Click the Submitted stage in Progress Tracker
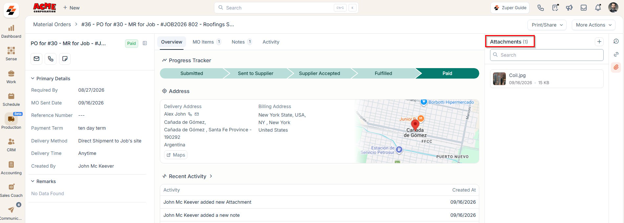 192,73
